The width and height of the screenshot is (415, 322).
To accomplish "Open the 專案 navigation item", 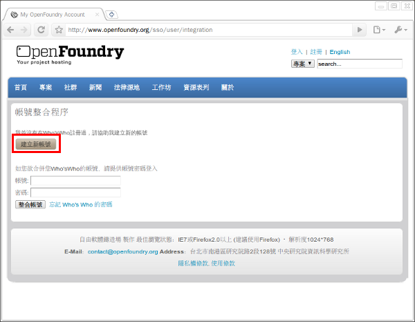I will [x=46, y=87].
